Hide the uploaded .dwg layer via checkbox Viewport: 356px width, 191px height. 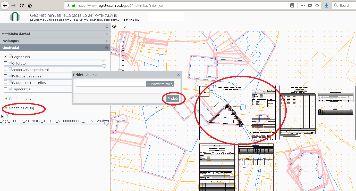point(3,116)
